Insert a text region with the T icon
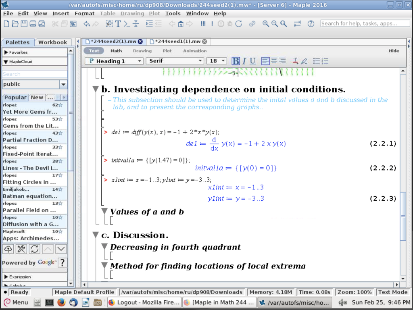Screen dimensions: 413x310 tap(118, 24)
